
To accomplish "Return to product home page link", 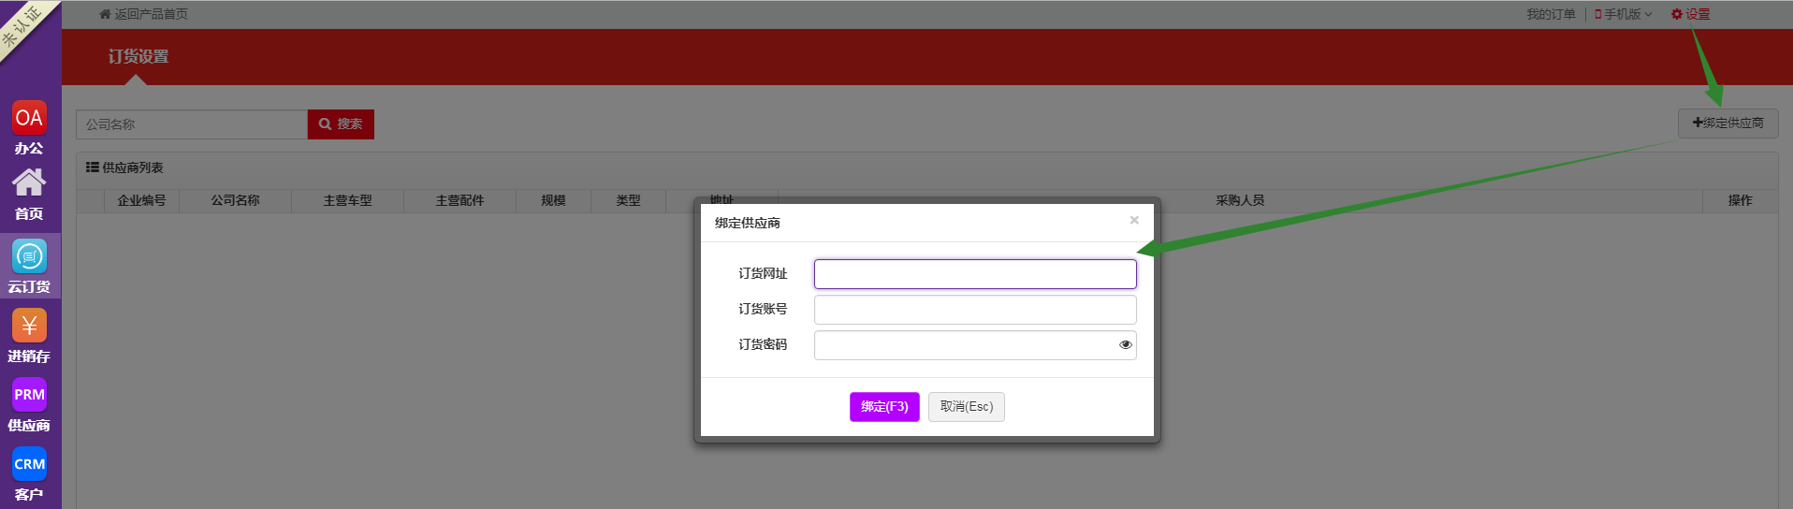I will coord(144,14).
